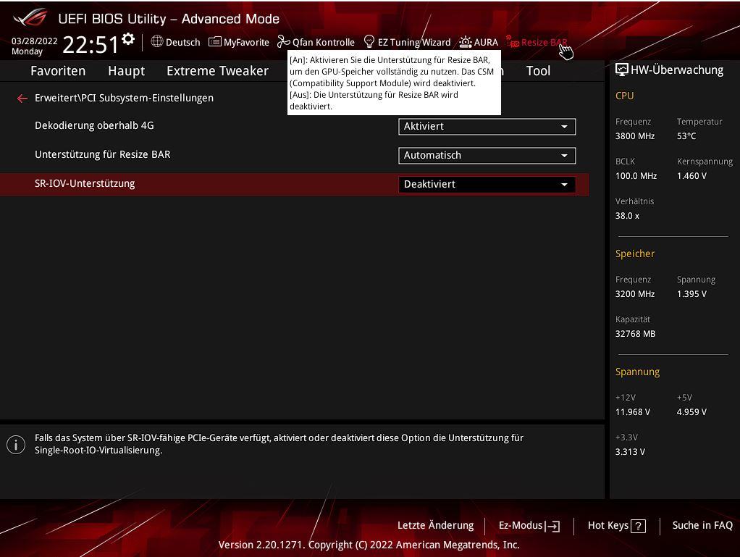Click Letzte Änderung button
This screenshot has width=740, height=557.
click(435, 525)
